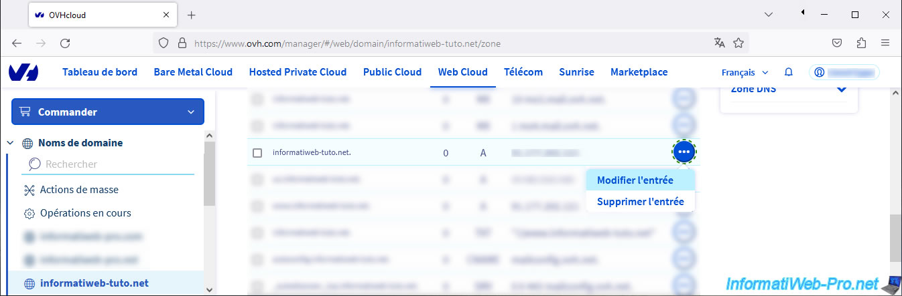The width and height of the screenshot is (902, 296).
Task: Go to Tableau de bord
Action: [100, 72]
